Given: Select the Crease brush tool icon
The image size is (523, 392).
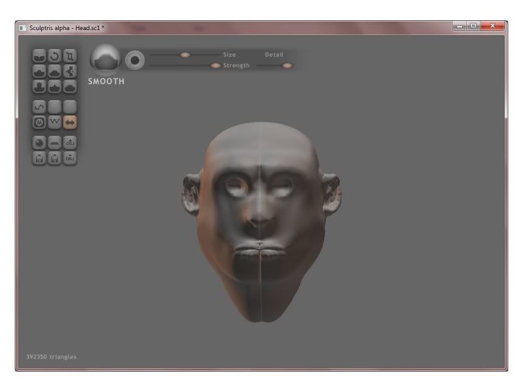Looking at the screenshot, I should (x=39, y=56).
